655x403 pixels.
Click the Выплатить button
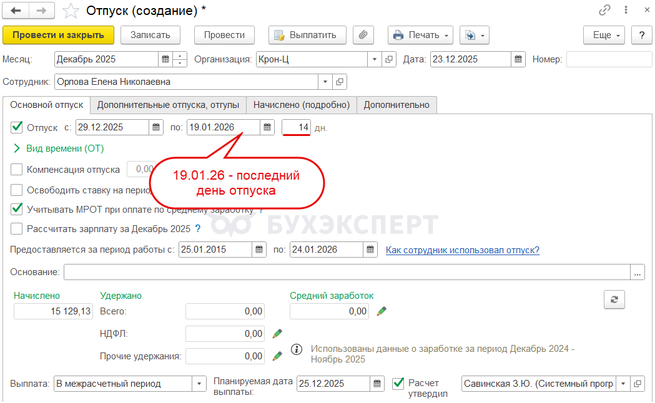pos(307,35)
